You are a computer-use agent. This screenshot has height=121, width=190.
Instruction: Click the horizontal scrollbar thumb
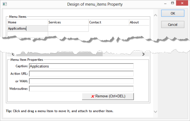point(59,54)
